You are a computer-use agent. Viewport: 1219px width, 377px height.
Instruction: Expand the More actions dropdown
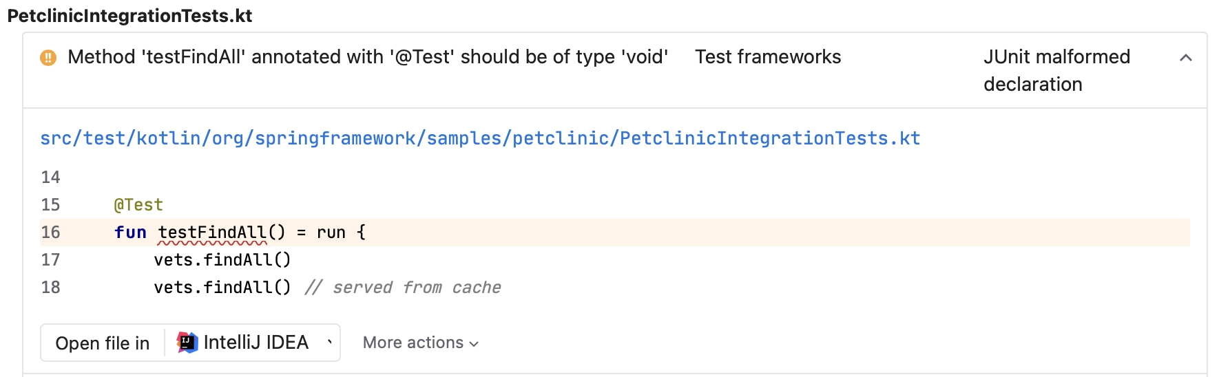420,343
